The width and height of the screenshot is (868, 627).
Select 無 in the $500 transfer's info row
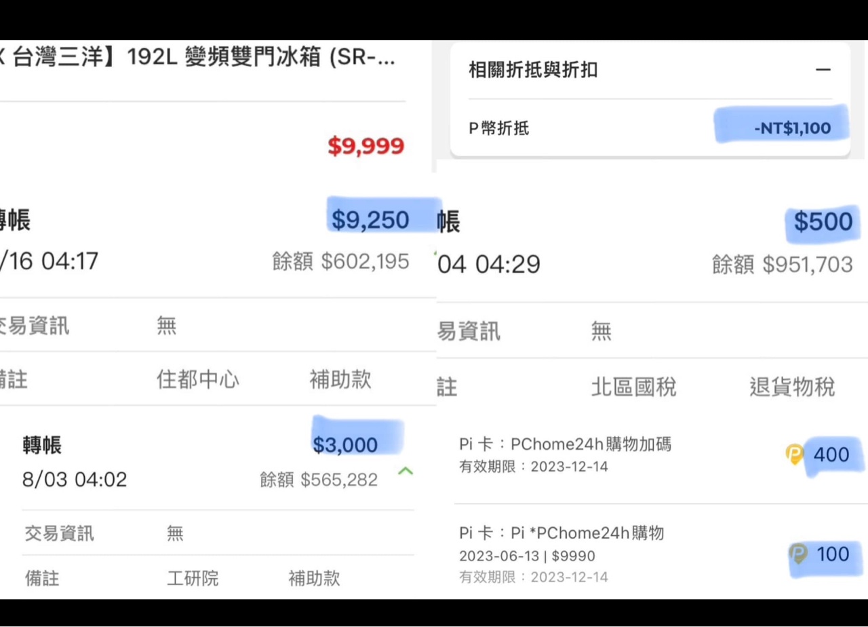[x=601, y=331]
